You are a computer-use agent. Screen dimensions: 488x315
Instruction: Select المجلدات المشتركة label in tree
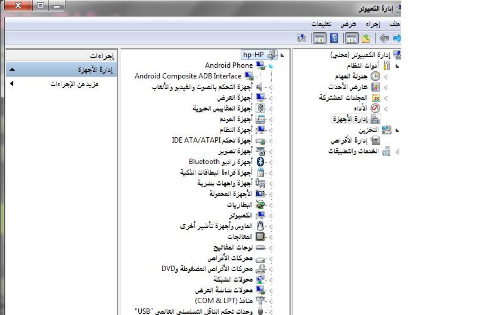343,97
